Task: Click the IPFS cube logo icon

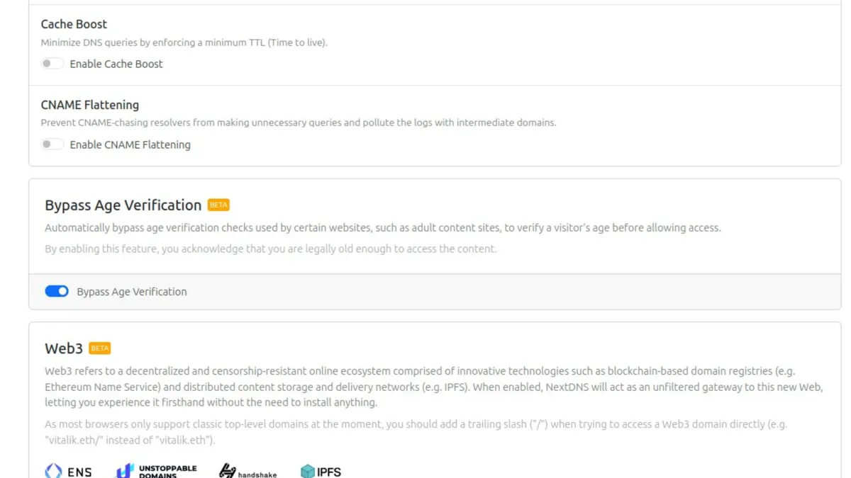Action: pyautogui.click(x=307, y=472)
